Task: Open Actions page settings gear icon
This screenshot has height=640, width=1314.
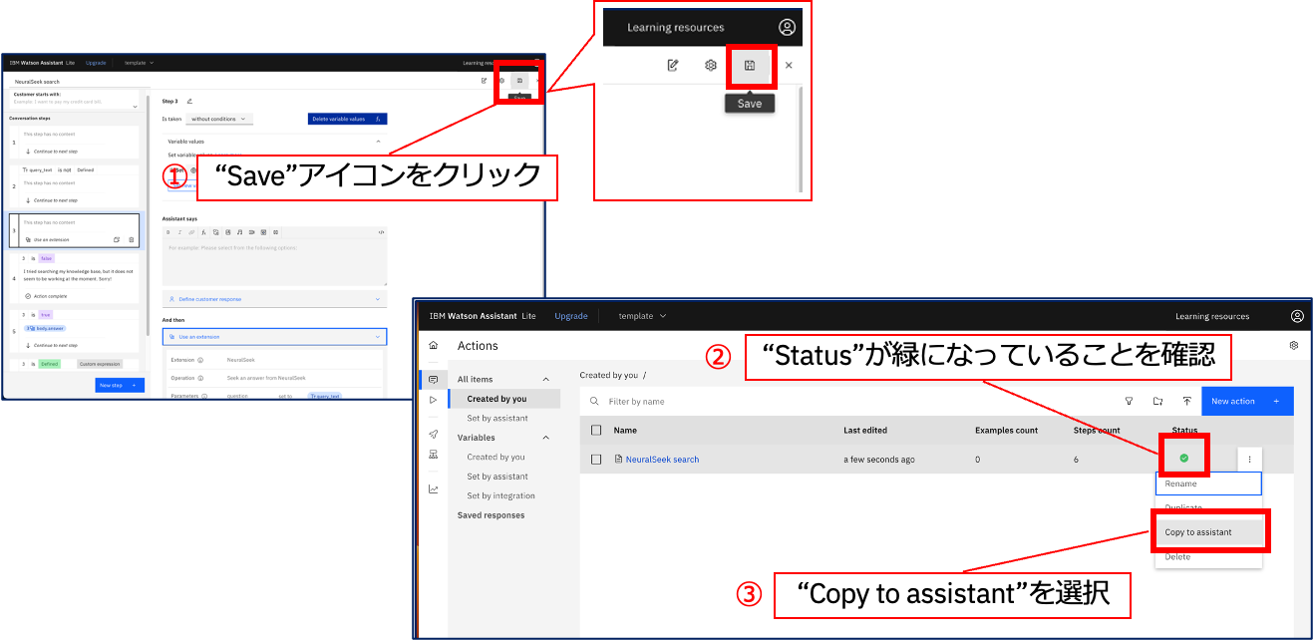Action: tap(1293, 345)
